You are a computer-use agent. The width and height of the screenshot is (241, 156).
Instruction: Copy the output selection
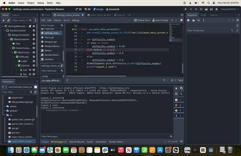[181, 88]
